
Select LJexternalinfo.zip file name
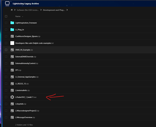[23, 90]
